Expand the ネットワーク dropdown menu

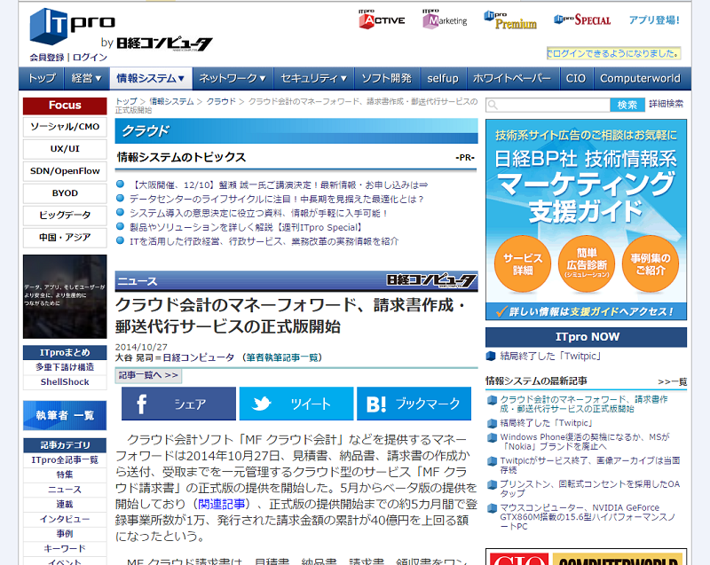(233, 79)
